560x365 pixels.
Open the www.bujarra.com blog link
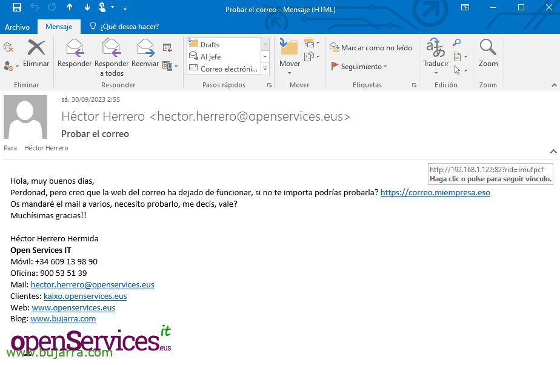point(63,318)
